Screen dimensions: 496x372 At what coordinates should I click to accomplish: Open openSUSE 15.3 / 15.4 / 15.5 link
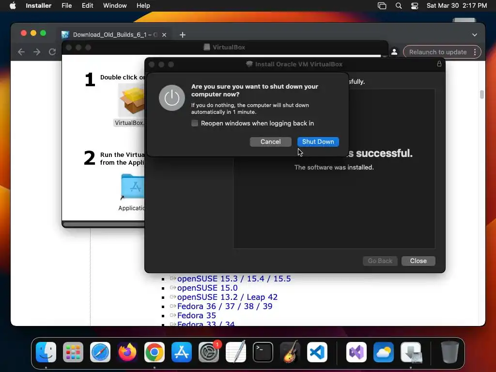point(234,279)
